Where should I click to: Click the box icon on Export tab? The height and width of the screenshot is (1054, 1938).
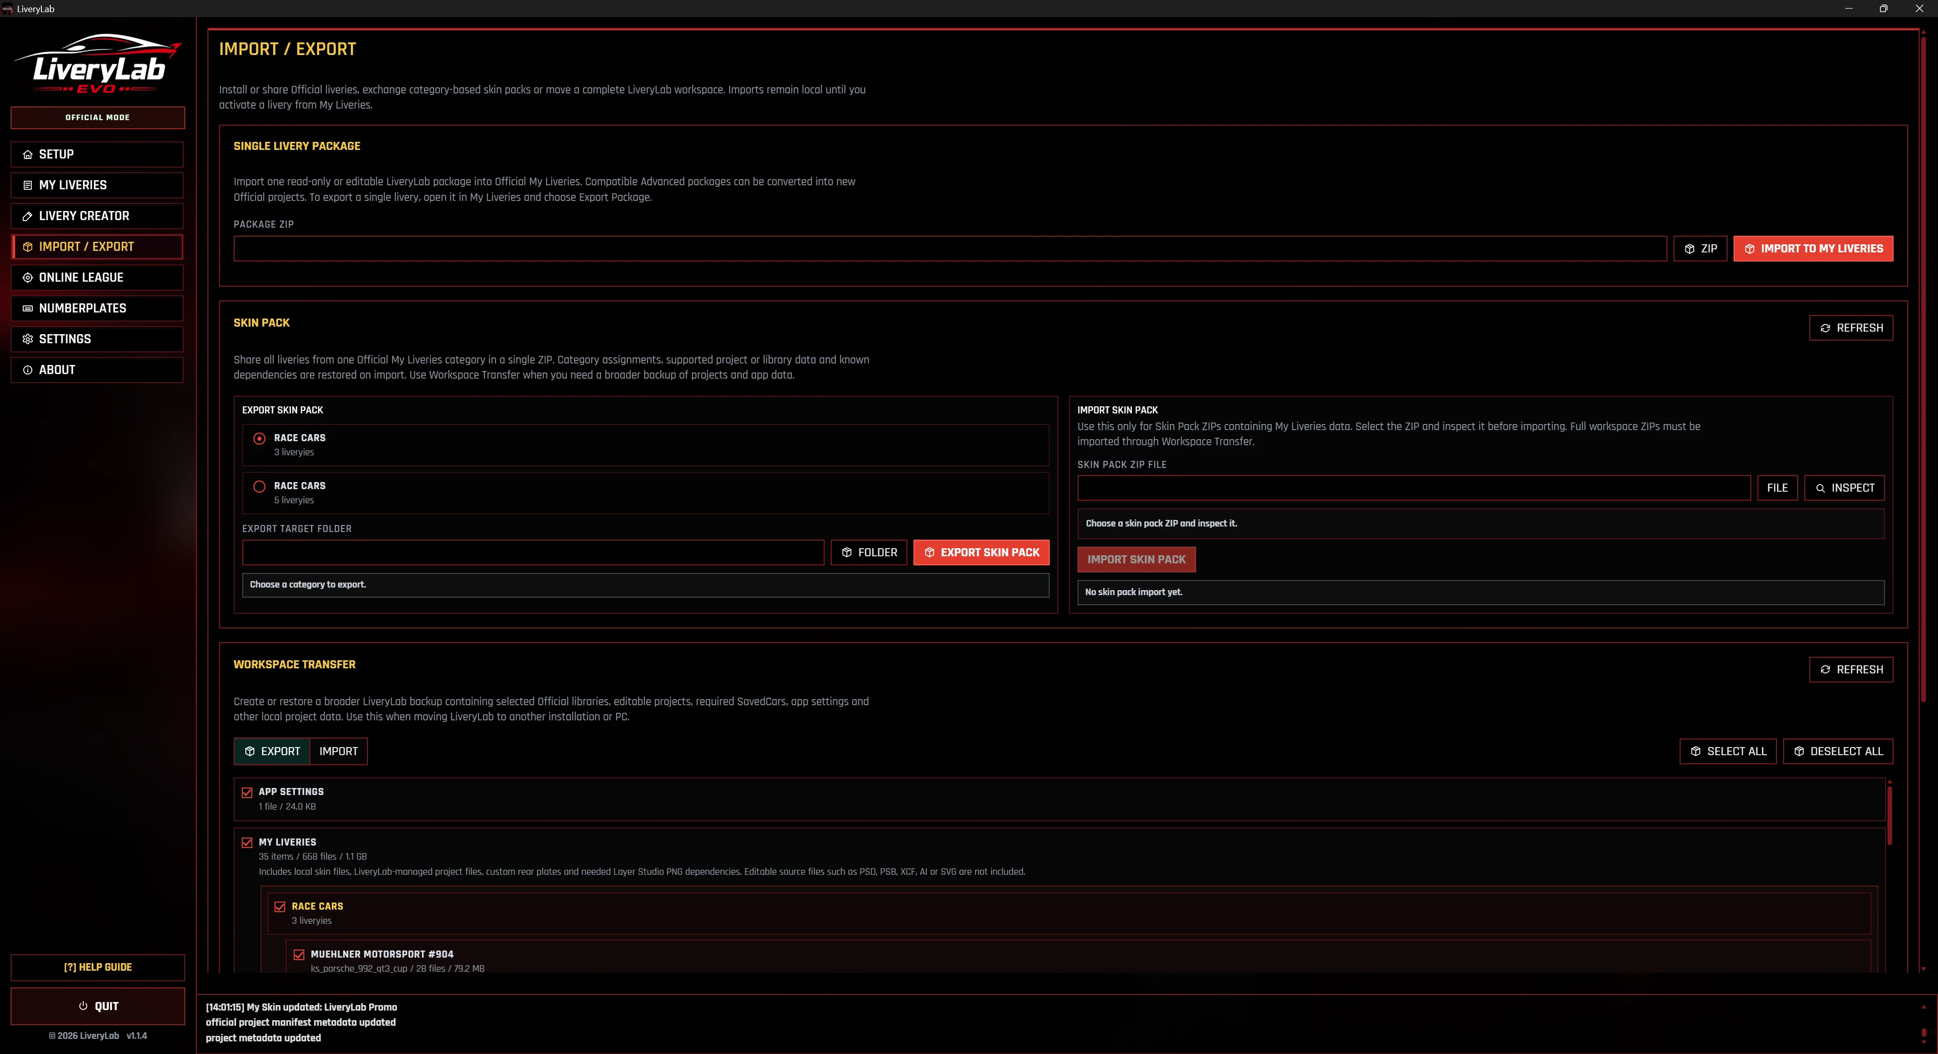click(x=249, y=752)
